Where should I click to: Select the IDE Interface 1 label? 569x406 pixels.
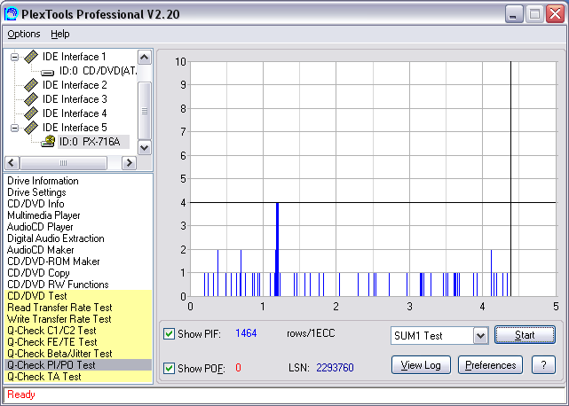tap(74, 57)
